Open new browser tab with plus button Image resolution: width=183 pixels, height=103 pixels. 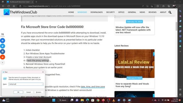[x=36, y=2]
